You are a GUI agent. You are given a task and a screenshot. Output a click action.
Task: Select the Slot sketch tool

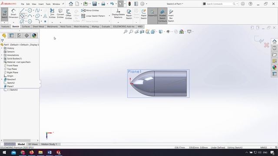click(x=22, y=21)
